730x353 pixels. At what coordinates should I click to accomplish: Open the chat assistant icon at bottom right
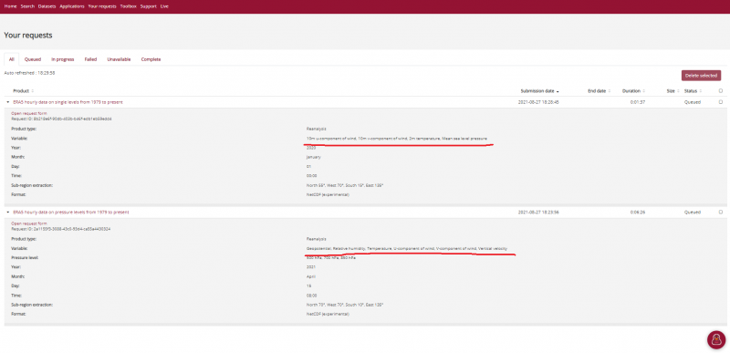click(x=716, y=339)
